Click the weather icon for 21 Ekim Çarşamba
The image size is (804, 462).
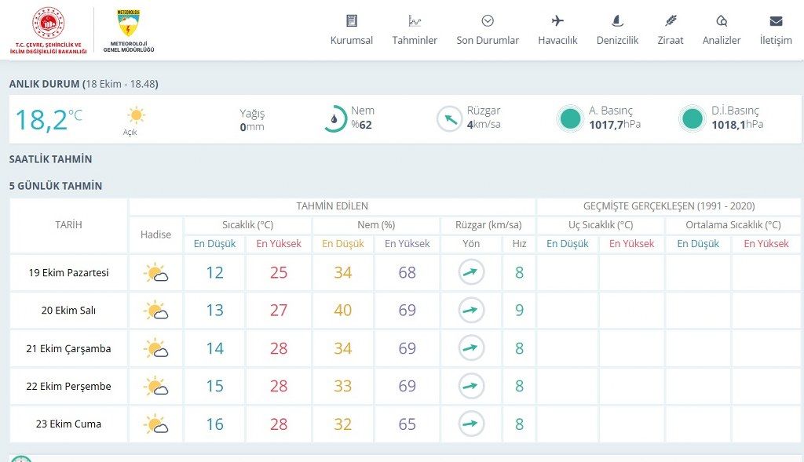coord(156,349)
